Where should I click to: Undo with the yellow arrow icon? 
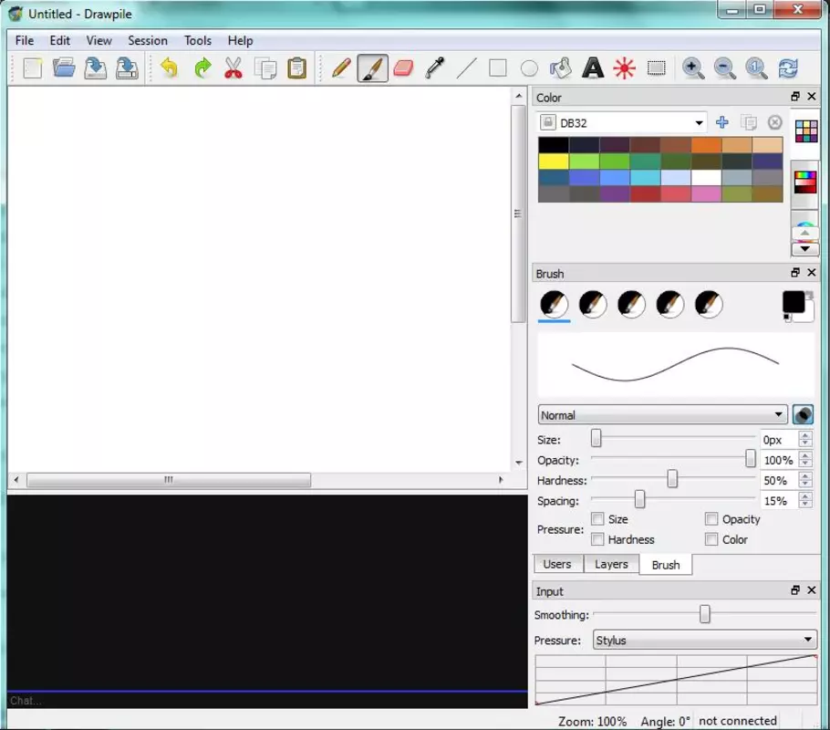[x=170, y=68]
